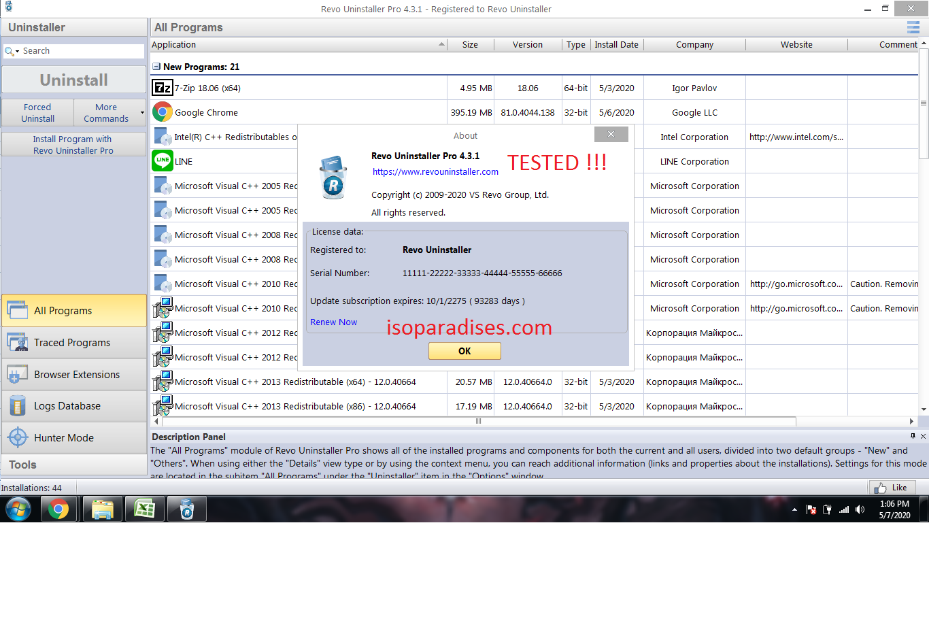The height and width of the screenshot is (623, 929).
Task: Sort by Version column header
Action: (528, 44)
